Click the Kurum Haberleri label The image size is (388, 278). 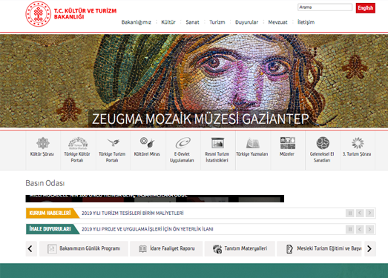tap(50, 213)
